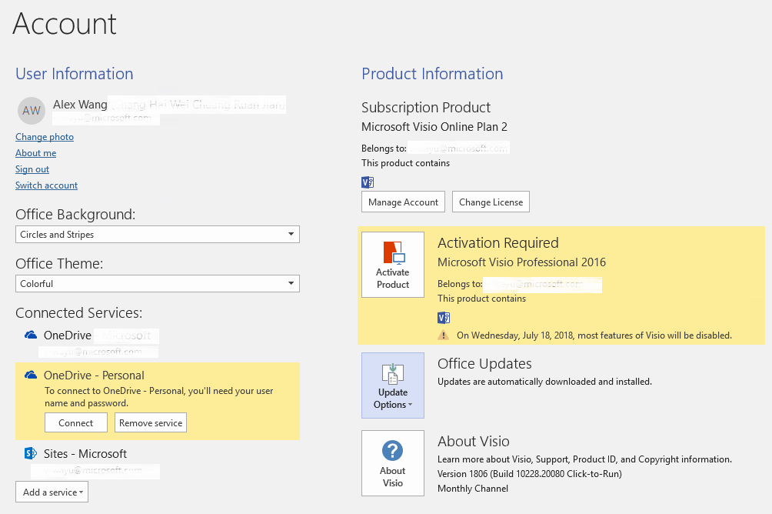
Task: Click the Visio icon under Activation Required
Action: pos(444,318)
